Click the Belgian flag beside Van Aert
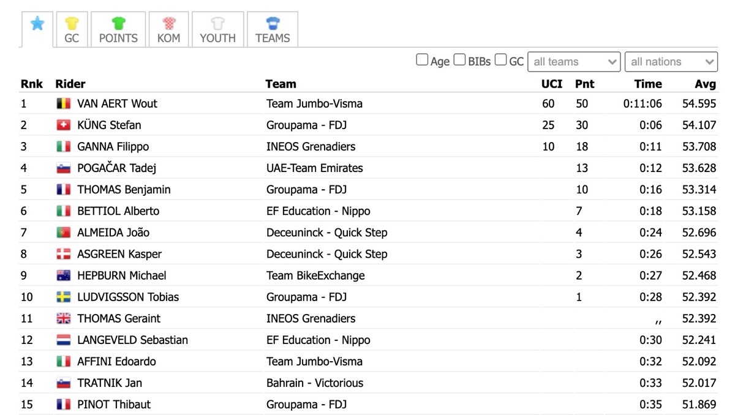Screen dimensions: 735x415 (x=64, y=103)
